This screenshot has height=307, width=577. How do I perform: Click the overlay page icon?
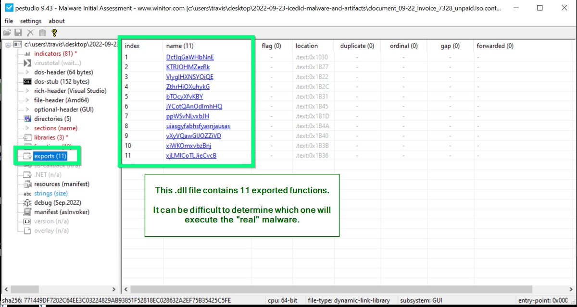[x=27, y=231]
